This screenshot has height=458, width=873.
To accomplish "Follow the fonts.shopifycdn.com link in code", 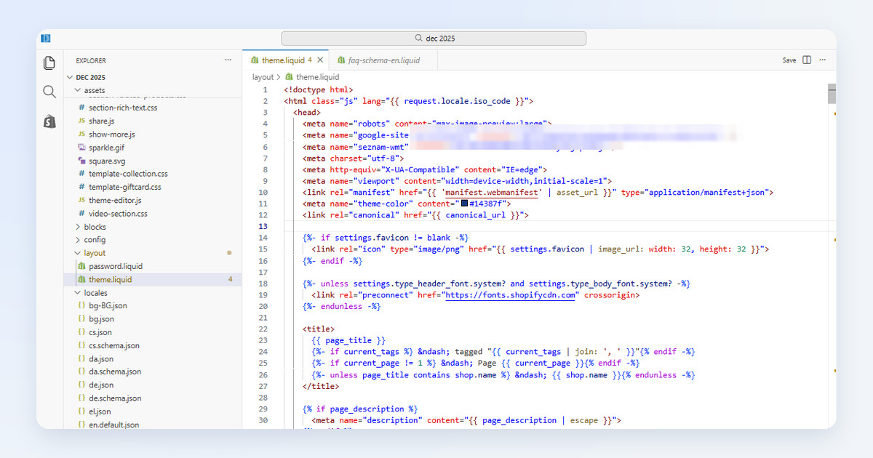I will coord(511,295).
